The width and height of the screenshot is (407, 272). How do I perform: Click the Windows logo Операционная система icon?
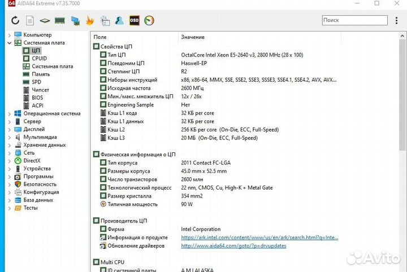pyautogui.click(x=18, y=113)
